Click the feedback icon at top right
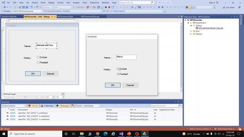 (239, 7)
